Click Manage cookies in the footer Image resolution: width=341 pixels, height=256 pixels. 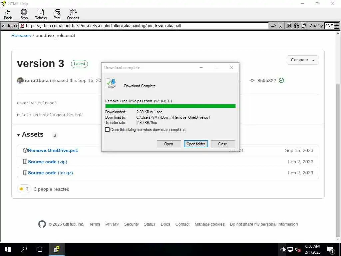pyautogui.click(x=210, y=224)
